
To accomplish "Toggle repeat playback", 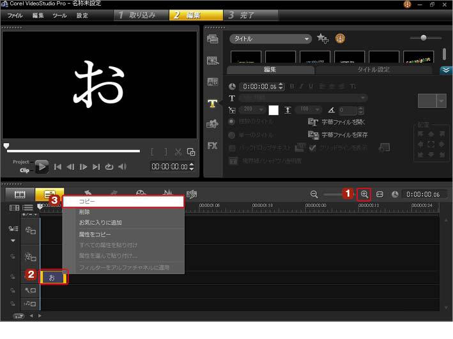I will pyautogui.click(x=109, y=167).
